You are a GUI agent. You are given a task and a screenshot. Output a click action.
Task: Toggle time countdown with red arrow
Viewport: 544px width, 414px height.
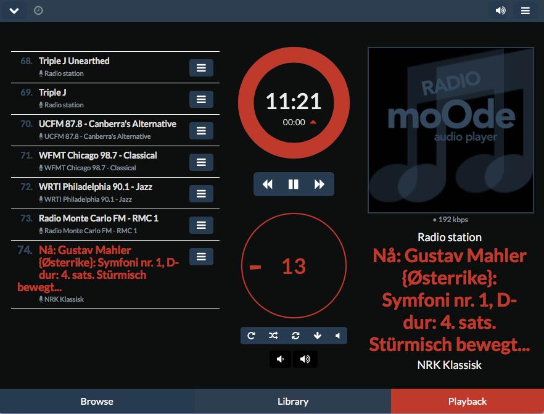pyautogui.click(x=313, y=122)
